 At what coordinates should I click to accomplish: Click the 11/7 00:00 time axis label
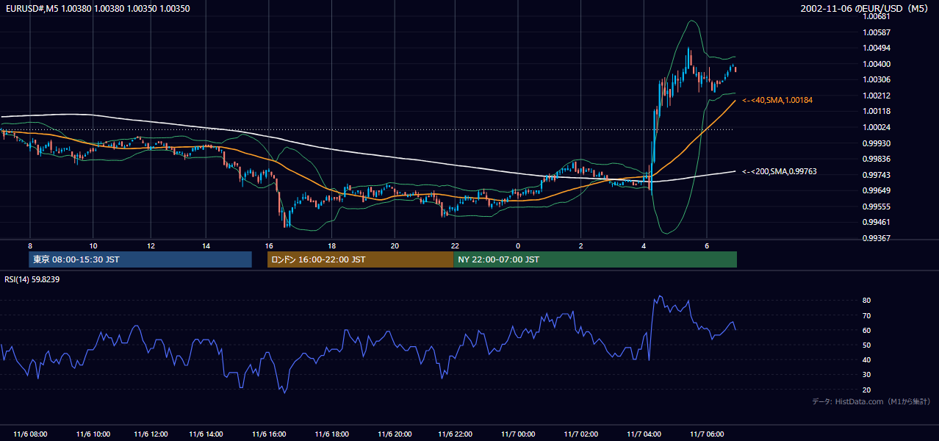(x=518, y=434)
